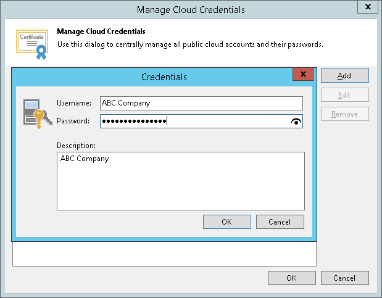Image resolution: width=382 pixels, height=298 pixels.
Task: Cancel the Credentials dialog
Action: tap(280, 222)
